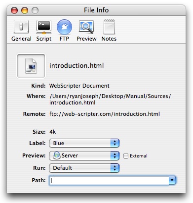193x203 pixels.
Task: Select the blue FTP plug icon
Action: (64, 27)
